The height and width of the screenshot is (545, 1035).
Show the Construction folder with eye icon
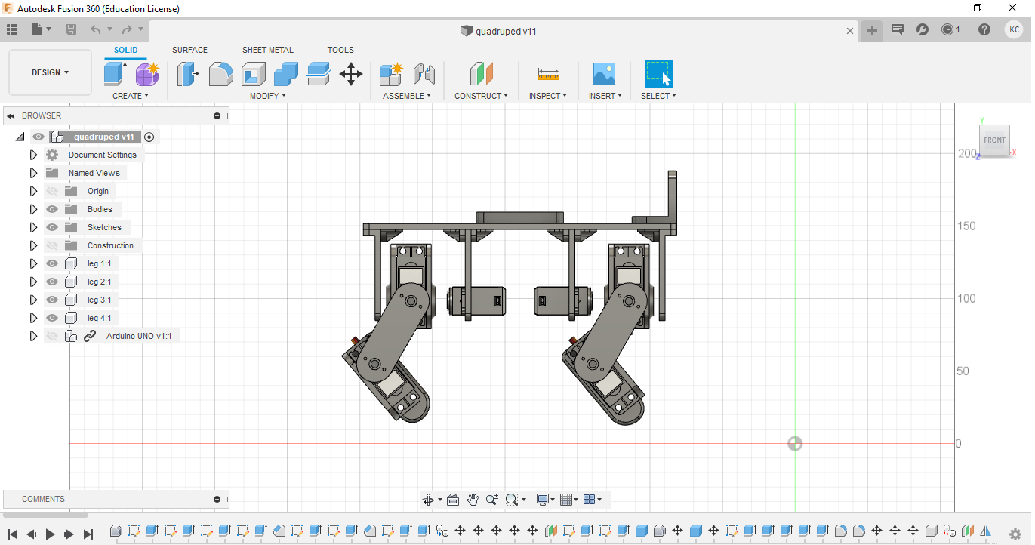coord(52,245)
